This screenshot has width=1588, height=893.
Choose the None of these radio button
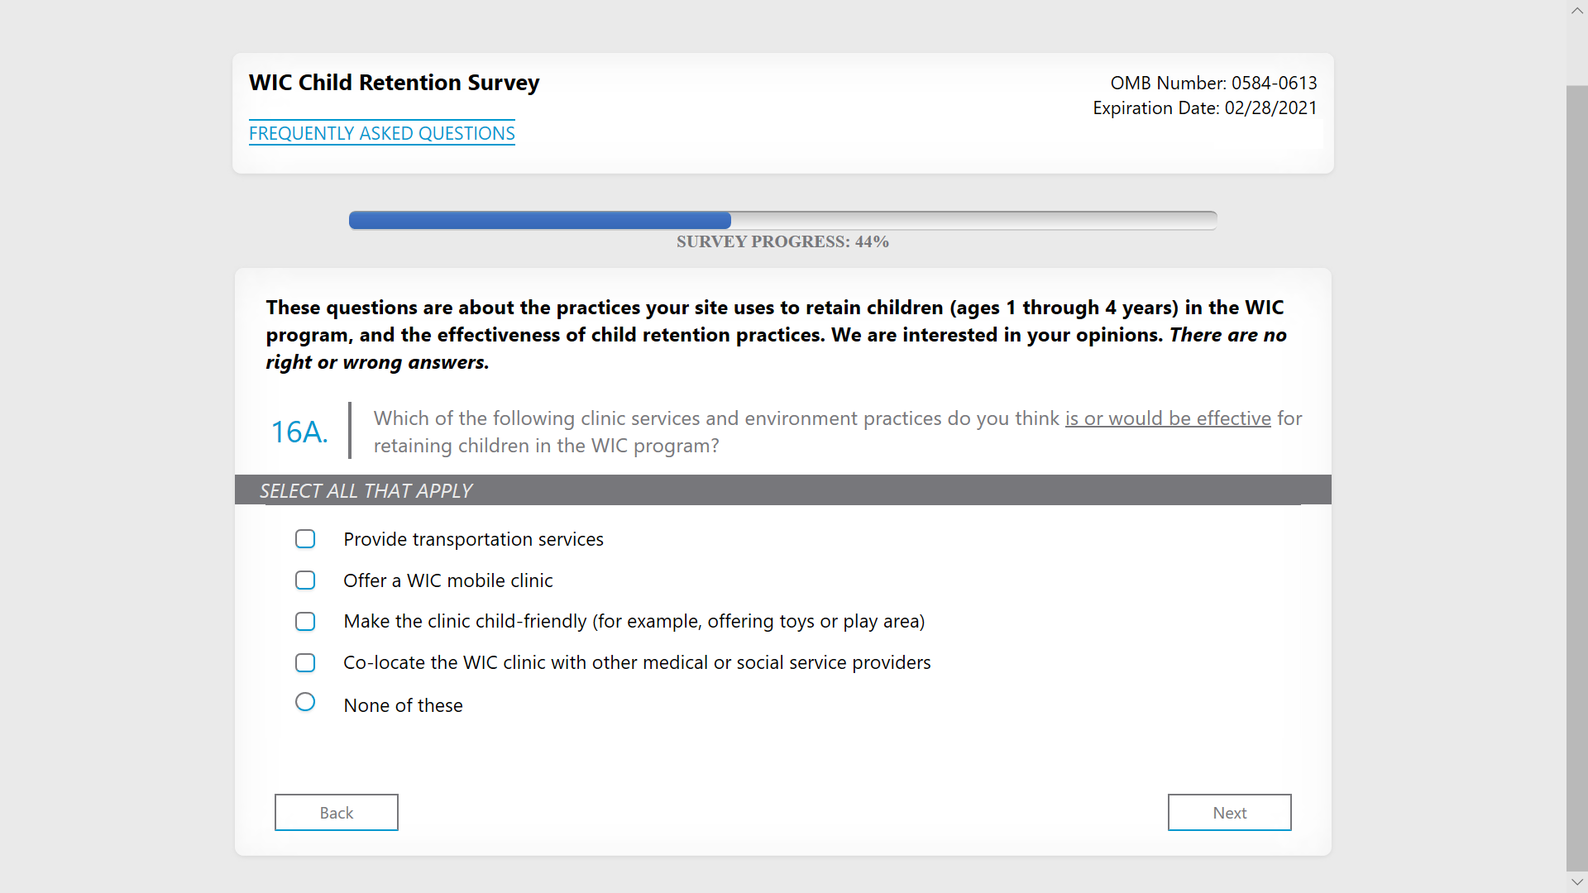point(305,702)
